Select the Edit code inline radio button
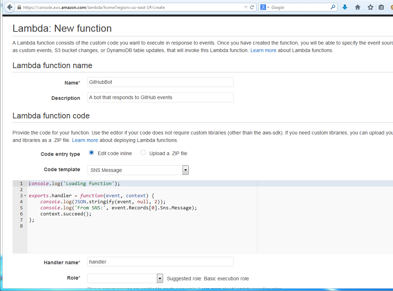 pos(91,153)
